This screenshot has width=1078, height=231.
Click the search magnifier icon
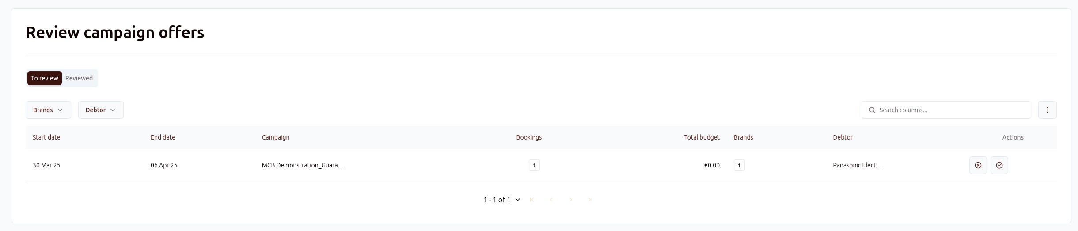[872, 110]
